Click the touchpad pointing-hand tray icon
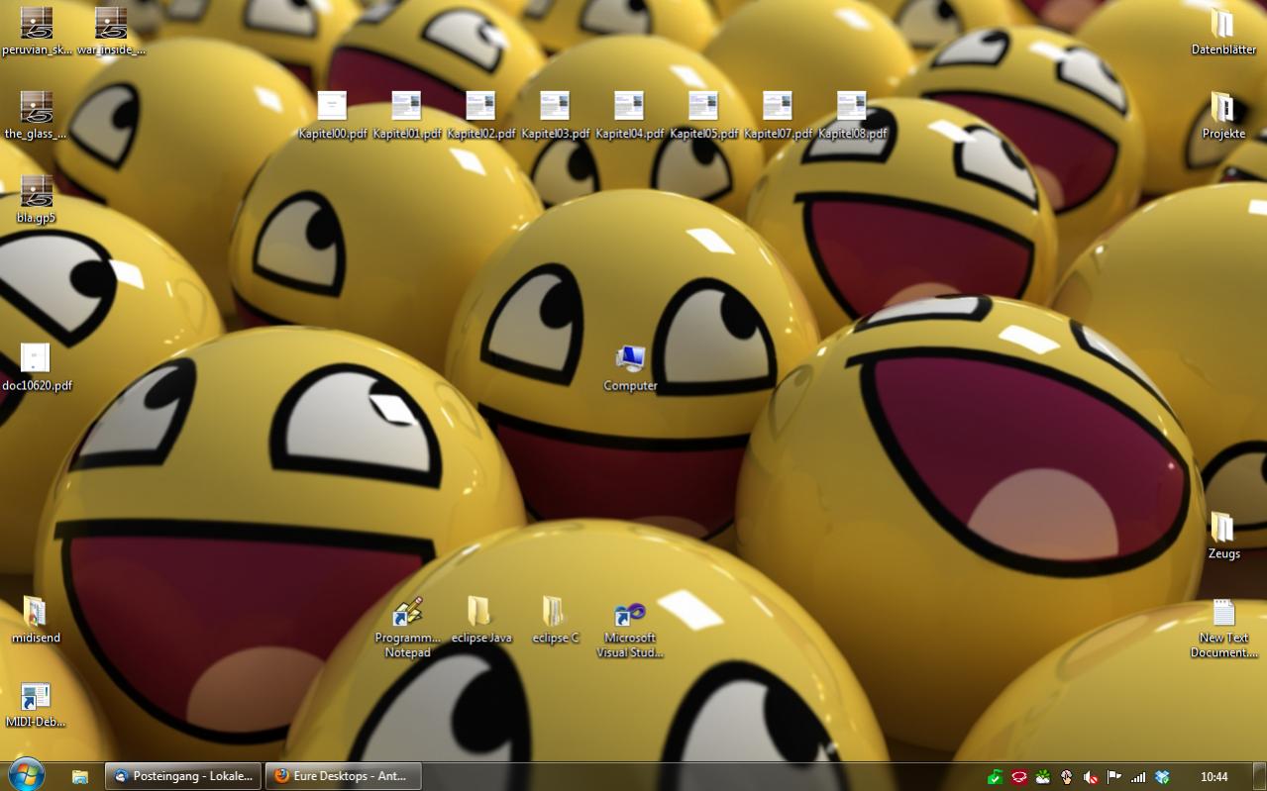 (1067, 777)
